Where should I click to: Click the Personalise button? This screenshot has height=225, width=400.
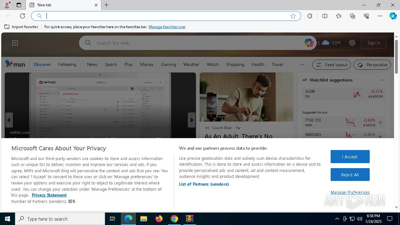point(372,65)
